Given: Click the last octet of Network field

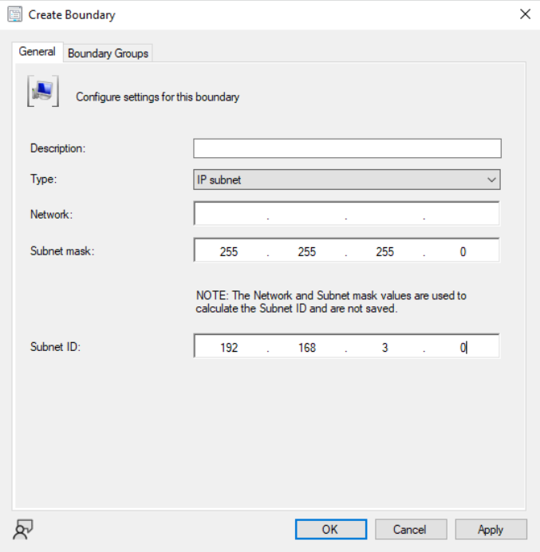Looking at the screenshot, I should [x=463, y=215].
